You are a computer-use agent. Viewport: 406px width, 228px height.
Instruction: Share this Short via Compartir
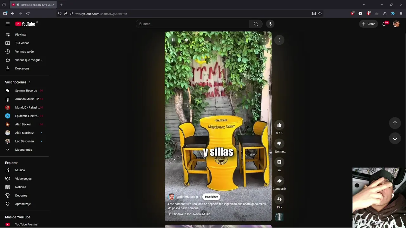279,181
